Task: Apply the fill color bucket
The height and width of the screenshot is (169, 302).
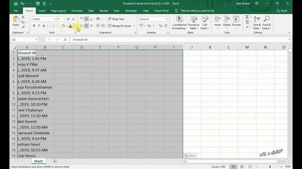Action: pyautogui.click(x=63, y=26)
